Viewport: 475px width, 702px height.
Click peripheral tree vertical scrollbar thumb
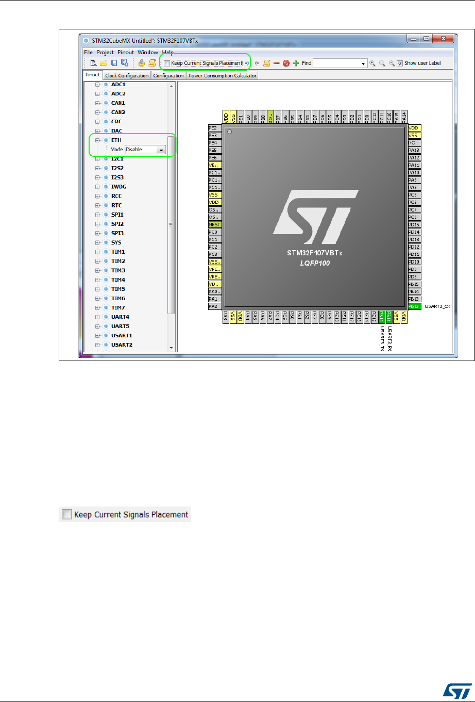click(x=172, y=225)
